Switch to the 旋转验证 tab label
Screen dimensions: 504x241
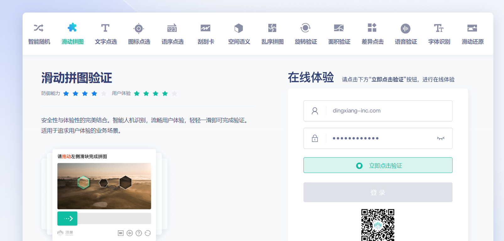(306, 42)
